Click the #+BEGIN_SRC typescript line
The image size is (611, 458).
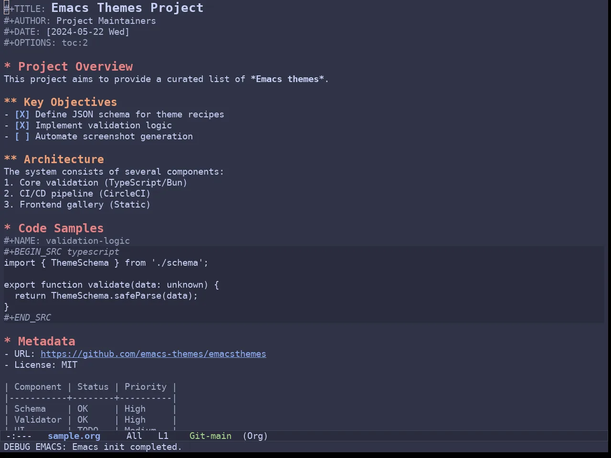(62, 252)
